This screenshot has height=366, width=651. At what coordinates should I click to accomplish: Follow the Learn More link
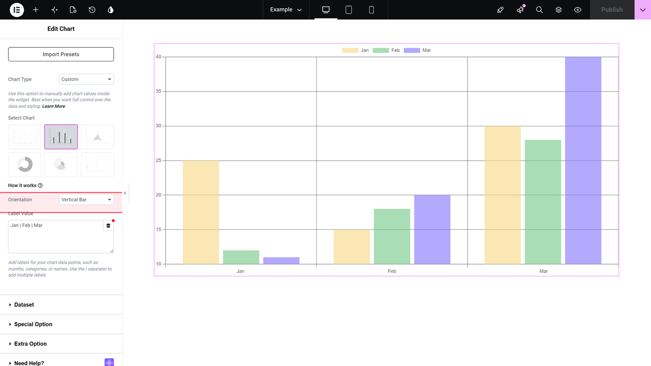coord(53,106)
